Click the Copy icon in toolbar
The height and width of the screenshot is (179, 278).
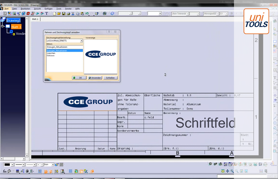coord(77,14)
